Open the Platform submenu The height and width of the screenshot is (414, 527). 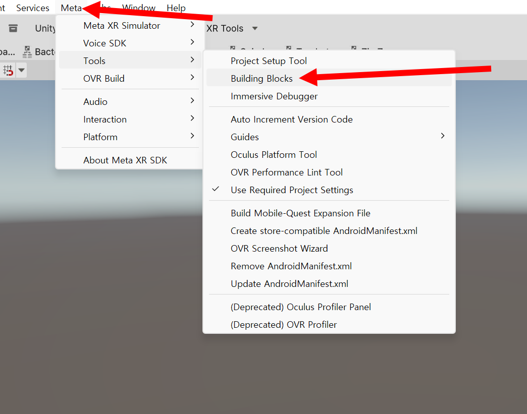130,137
